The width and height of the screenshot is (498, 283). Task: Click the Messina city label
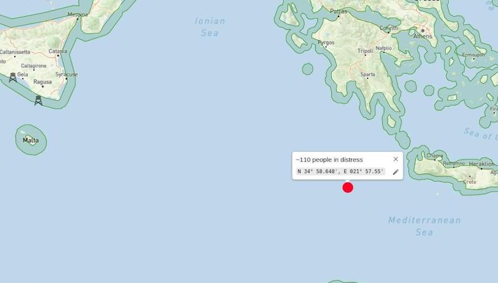coord(77,14)
